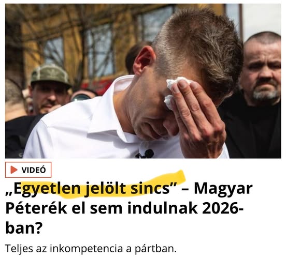
Task: Open the article's lead photo
Action: [143, 81]
